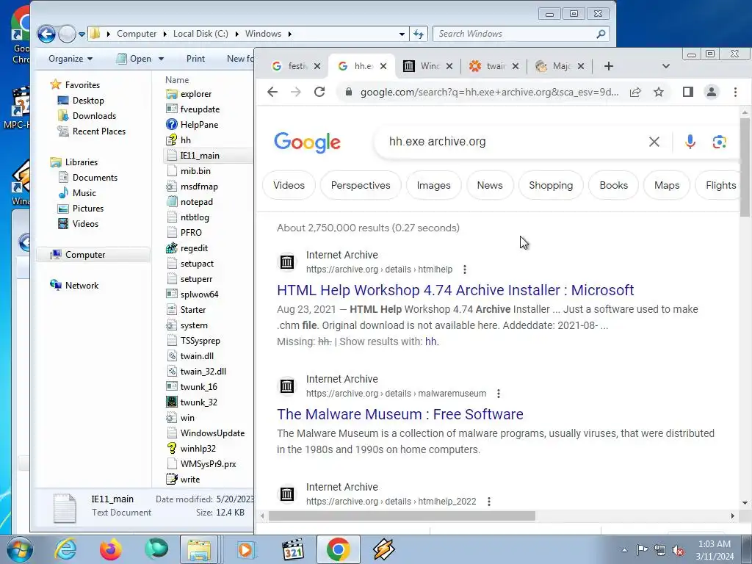Click into the Google search input field

coord(513,142)
